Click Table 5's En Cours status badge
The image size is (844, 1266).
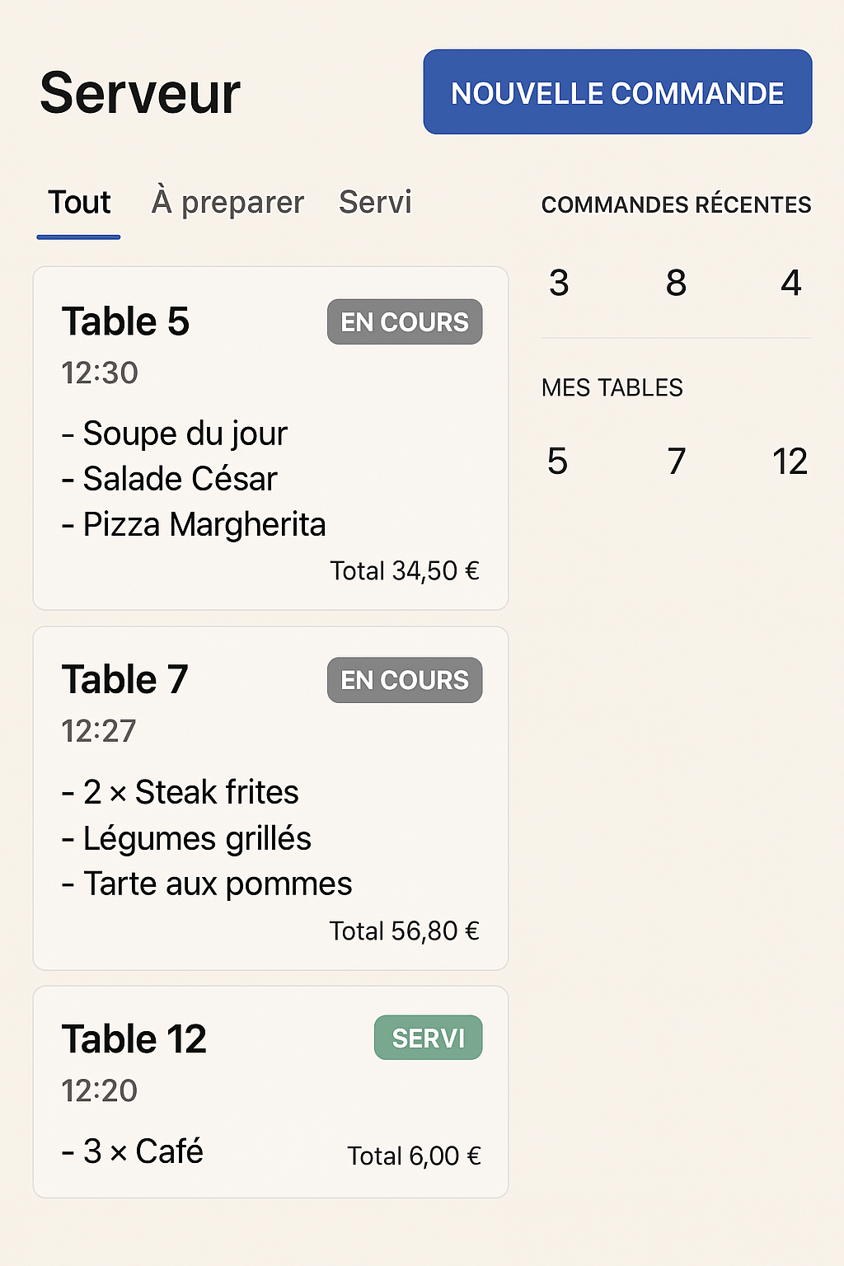(405, 322)
